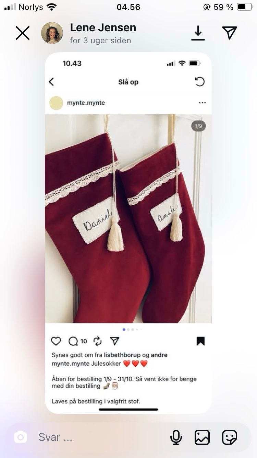Open the photo gallery icon
Screen dimensions: 257x458
pyautogui.click(x=202, y=437)
